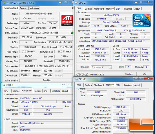This screenshot has height=134, width=155.
Task: Open Memory tab in top CPU-Z window
Action: 110,9
